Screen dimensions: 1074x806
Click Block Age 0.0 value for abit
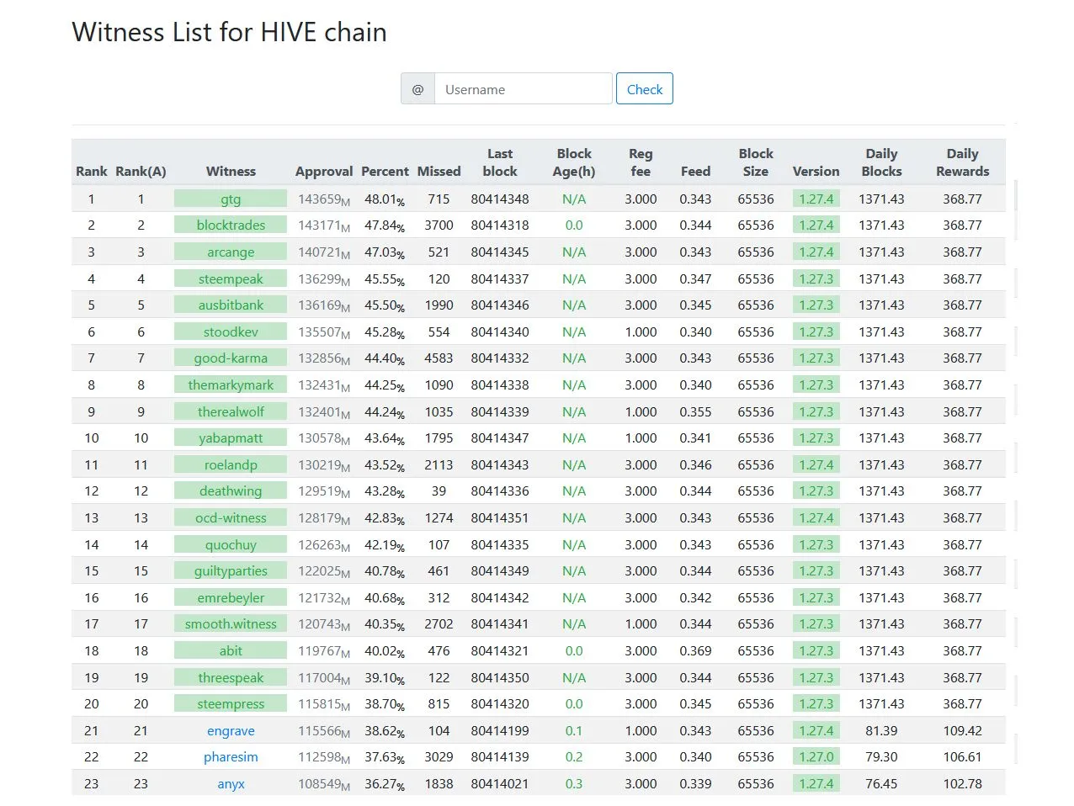pyautogui.click(x=574, y=651)
